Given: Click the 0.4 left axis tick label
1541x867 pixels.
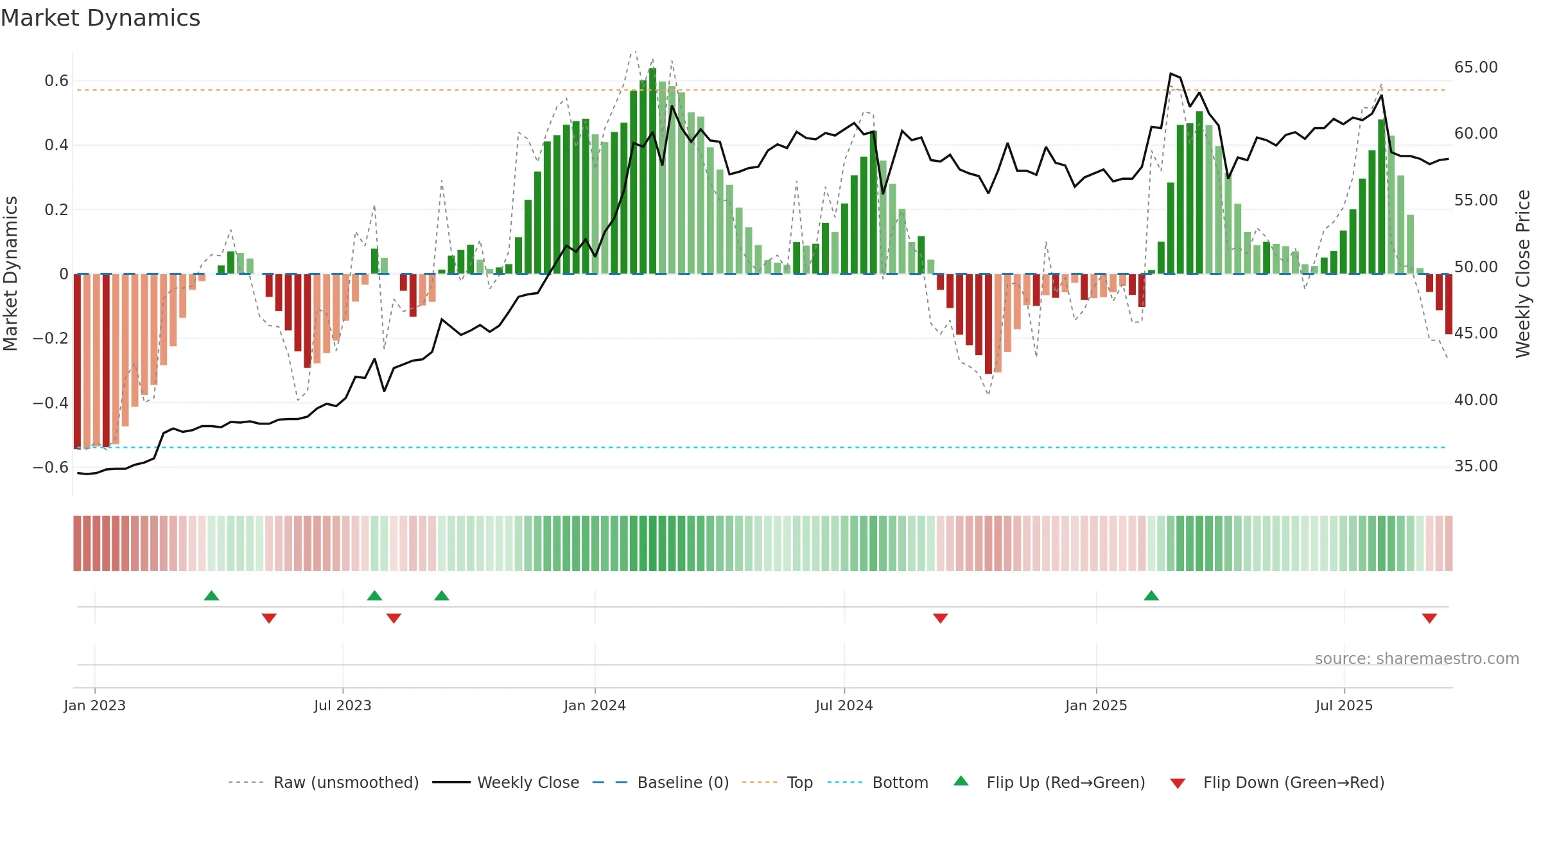Looking at the screenshot, I should pos(57,145).
